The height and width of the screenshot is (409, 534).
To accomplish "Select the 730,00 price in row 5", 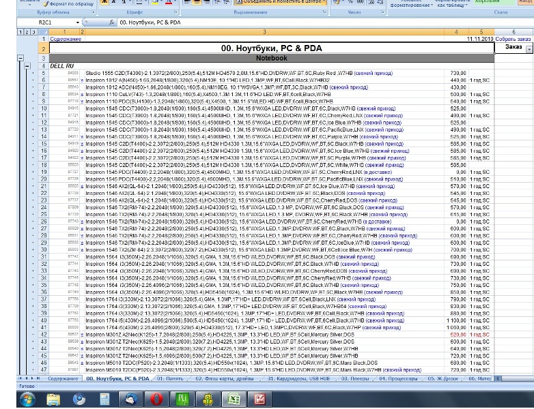I will [x=456, y=73].
